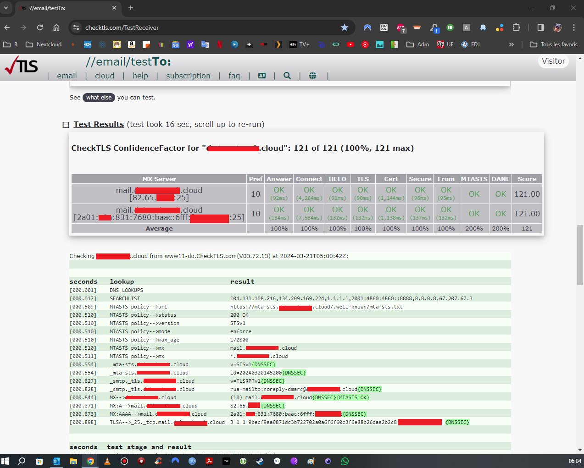The height and width of the screenshot is (468, 584).
Task: Click the //email/testTo: page heading
Action: pos(128,61)
